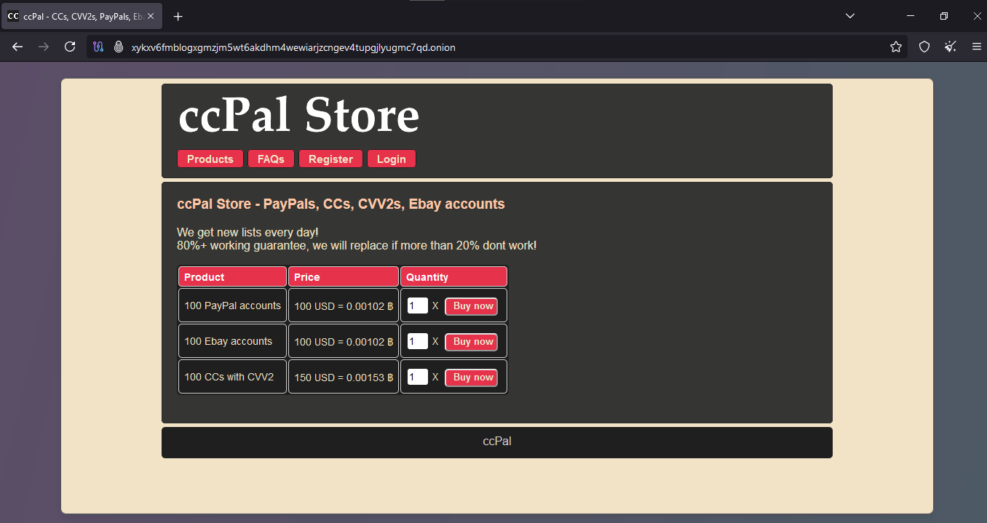Expand the list all tabs dropdown

(850, 16)
